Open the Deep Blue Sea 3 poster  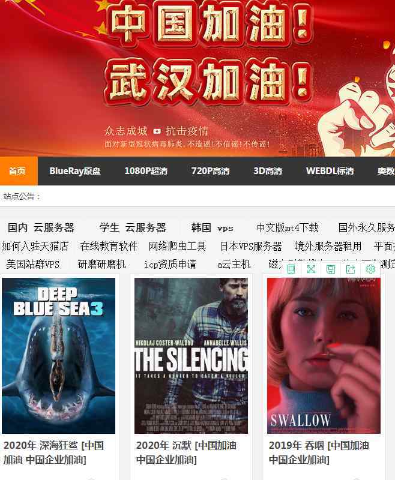point(58,356)
